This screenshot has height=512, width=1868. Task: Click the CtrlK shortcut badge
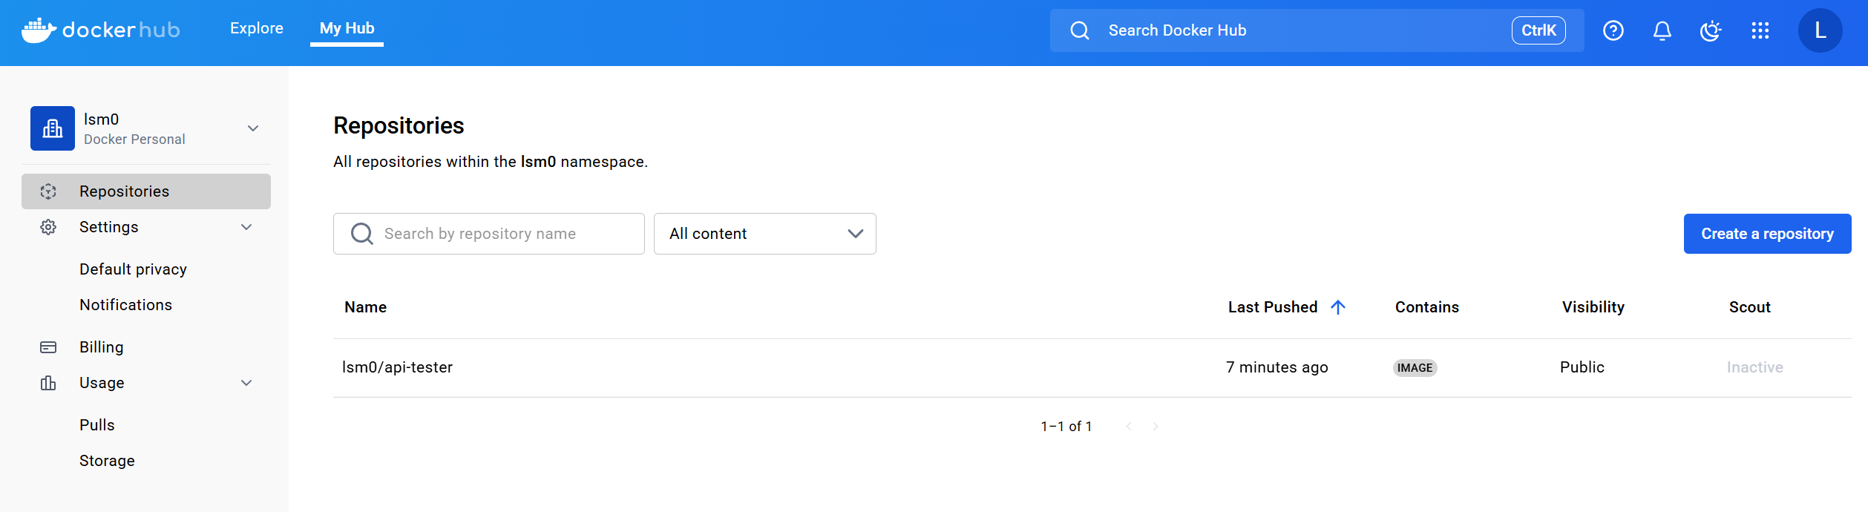point(1538,30)
